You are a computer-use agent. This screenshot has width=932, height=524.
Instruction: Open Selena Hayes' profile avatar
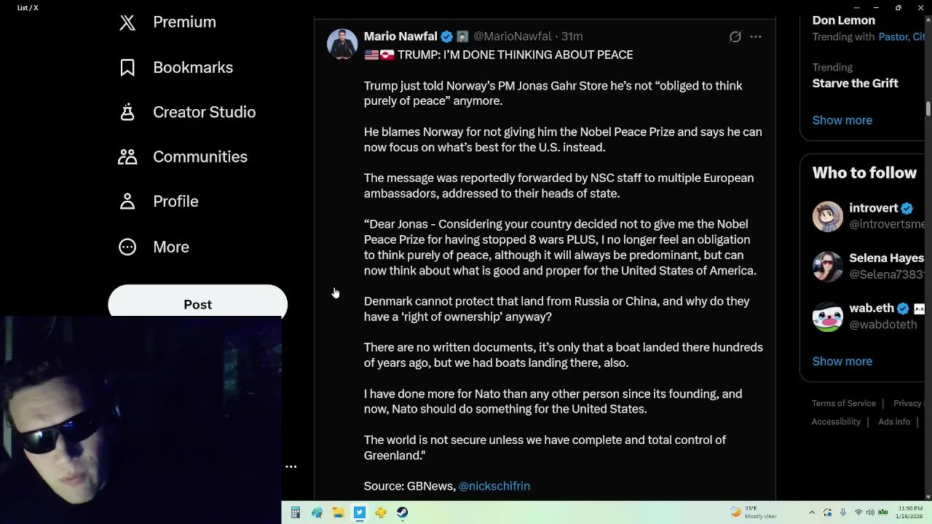pos(828,266)
